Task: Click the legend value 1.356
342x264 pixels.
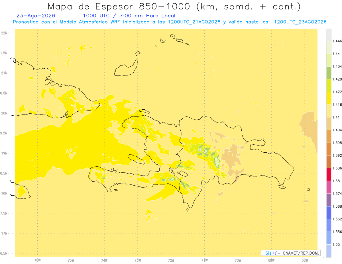Action: coord(338,232)
